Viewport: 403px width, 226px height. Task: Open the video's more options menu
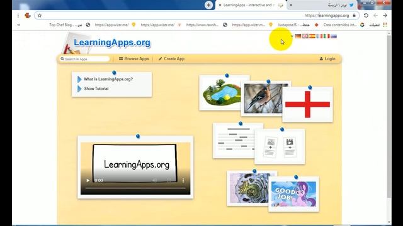pos(183,180)
